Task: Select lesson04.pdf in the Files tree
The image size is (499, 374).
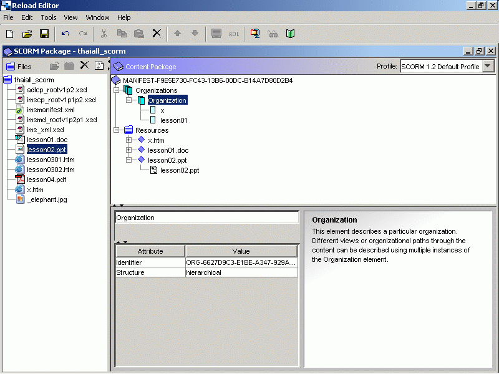Action: 46,180
